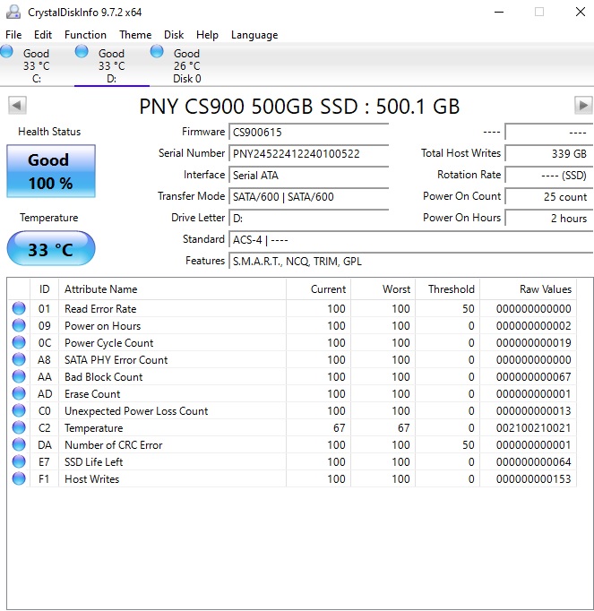The width and height of the screenshot is (594, 611).
Task: Select the Unexpected Power Loss Count row
Action: (136, 411)
